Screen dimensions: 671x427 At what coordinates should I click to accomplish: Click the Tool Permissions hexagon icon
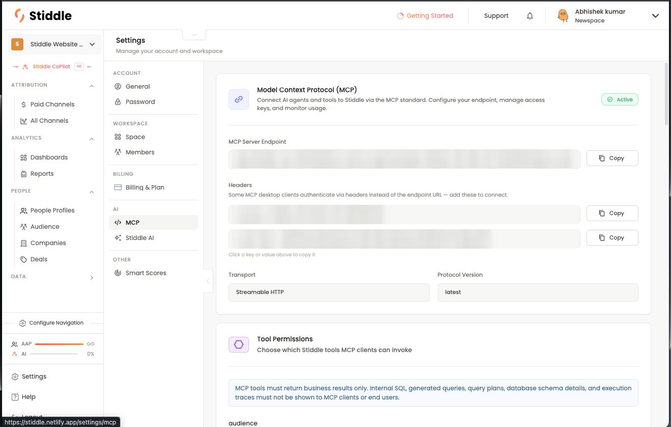[239, 344]
